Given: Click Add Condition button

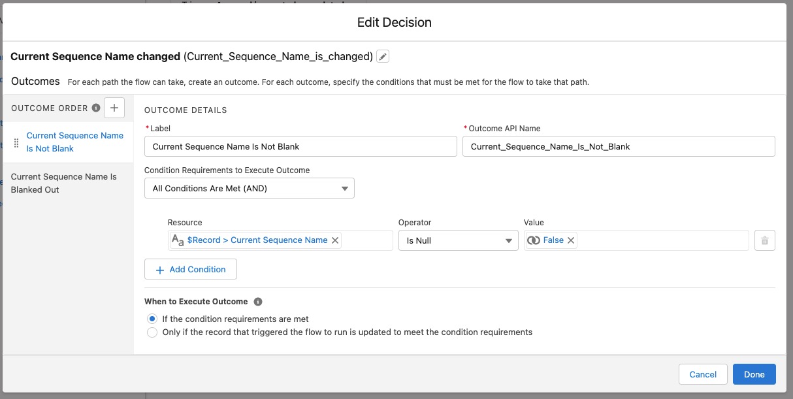Looking at the screenshot, I should coord(190,269).
